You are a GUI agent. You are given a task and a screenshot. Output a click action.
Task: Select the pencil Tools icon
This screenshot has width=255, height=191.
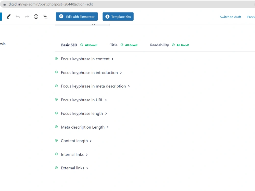[x=9, y=17]
